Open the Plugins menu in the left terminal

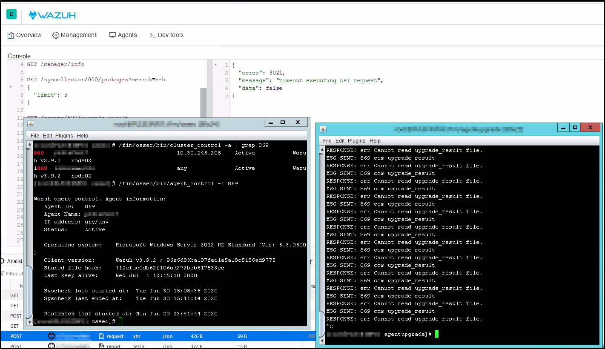(64, 135)
